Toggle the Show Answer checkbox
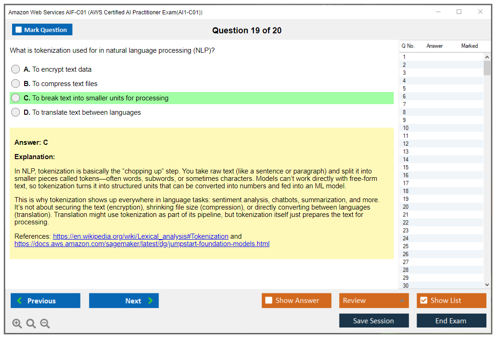This screenshot has height=340, width=498. (269, 300)
